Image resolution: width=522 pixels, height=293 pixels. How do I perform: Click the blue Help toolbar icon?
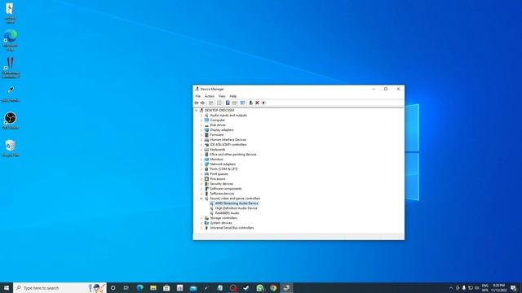pyautogui.click(x=228, y=103)
